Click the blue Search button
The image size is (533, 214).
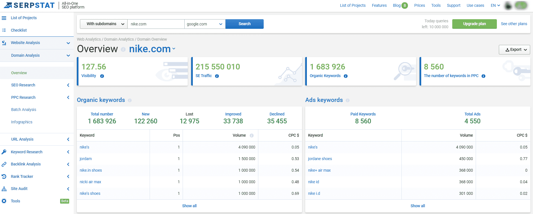click(244, 24)
